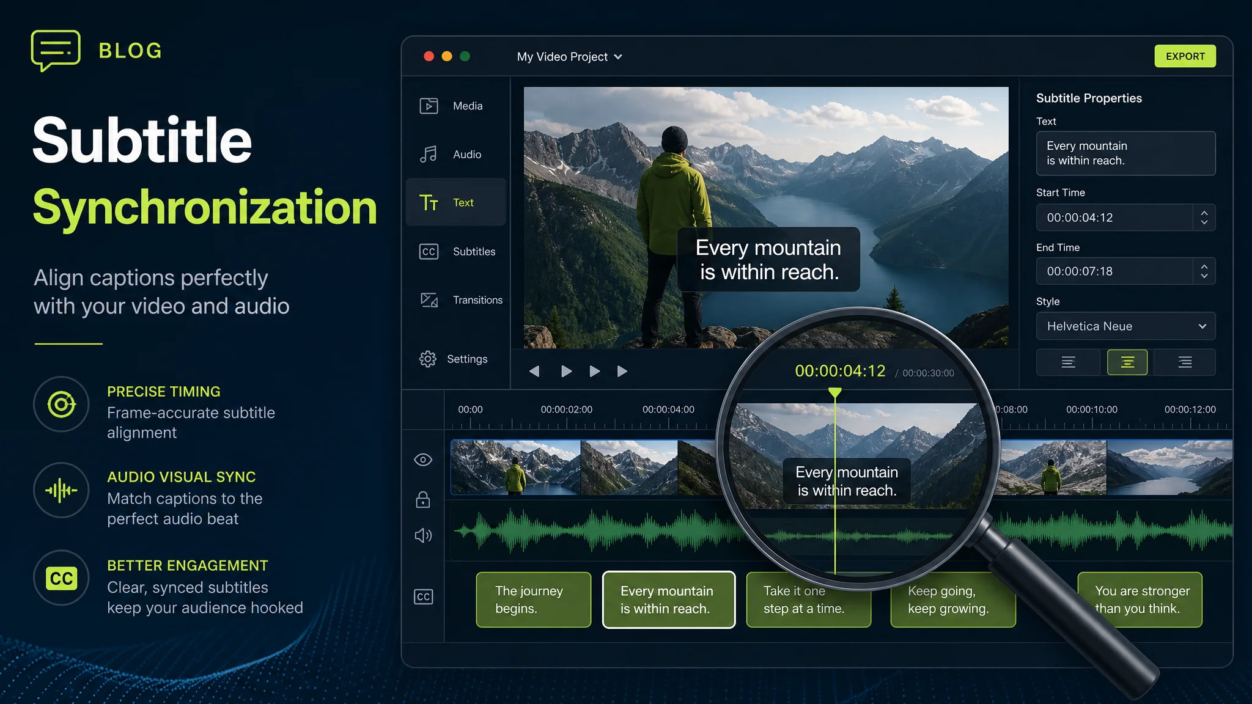The width and height of the screenshot is (1252, 704).
Task: Click the Start Time field showing 00:00:04:12
Action: pyautogui.click(x=1125, y=218)
